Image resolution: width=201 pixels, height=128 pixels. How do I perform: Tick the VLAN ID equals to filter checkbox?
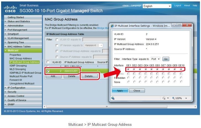click(x=57, y=40)
